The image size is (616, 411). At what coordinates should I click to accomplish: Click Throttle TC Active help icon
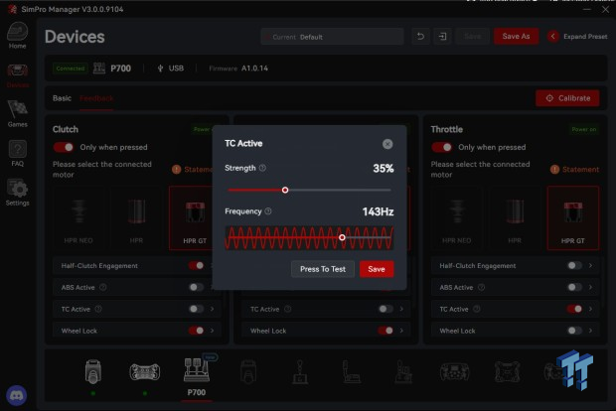[477, 309]
